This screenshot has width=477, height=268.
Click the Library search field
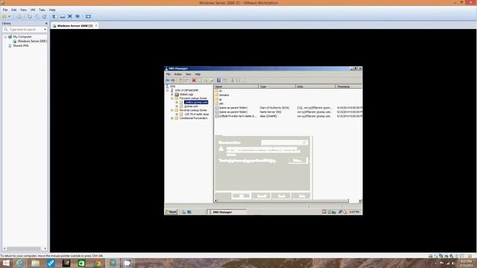pyautogui.click(x=24, y=30)
